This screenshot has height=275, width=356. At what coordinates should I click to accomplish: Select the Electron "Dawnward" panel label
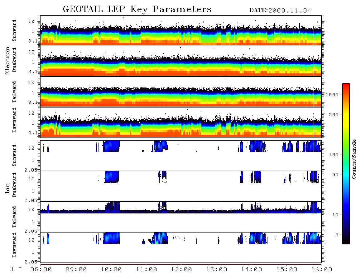pyautogui.click(x=14, y=120)
